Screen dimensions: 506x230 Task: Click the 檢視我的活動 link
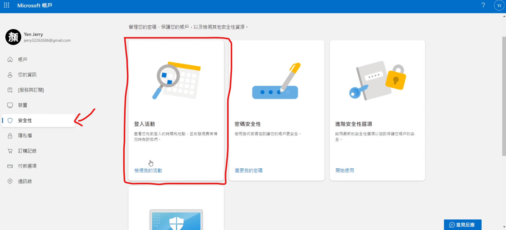pyautogui.click(x=148, y=171)
